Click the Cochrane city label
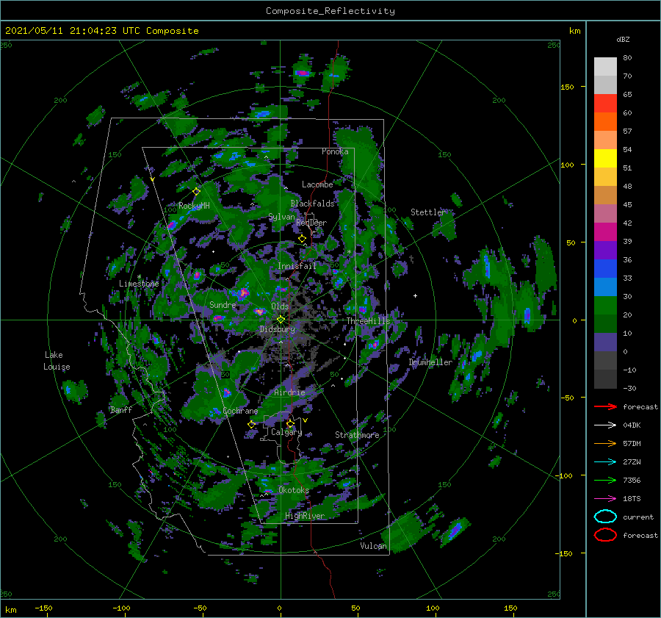661x618 pixels. pyautogui.click(x=240, y=411)
